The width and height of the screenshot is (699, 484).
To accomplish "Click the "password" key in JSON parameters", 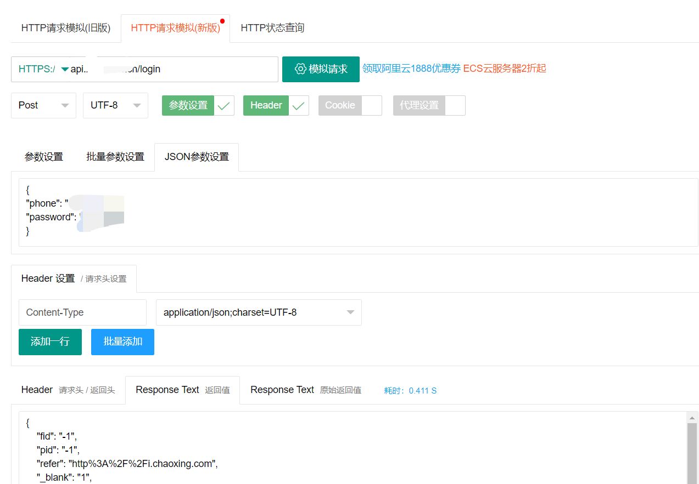I will [x=49, y=217].
